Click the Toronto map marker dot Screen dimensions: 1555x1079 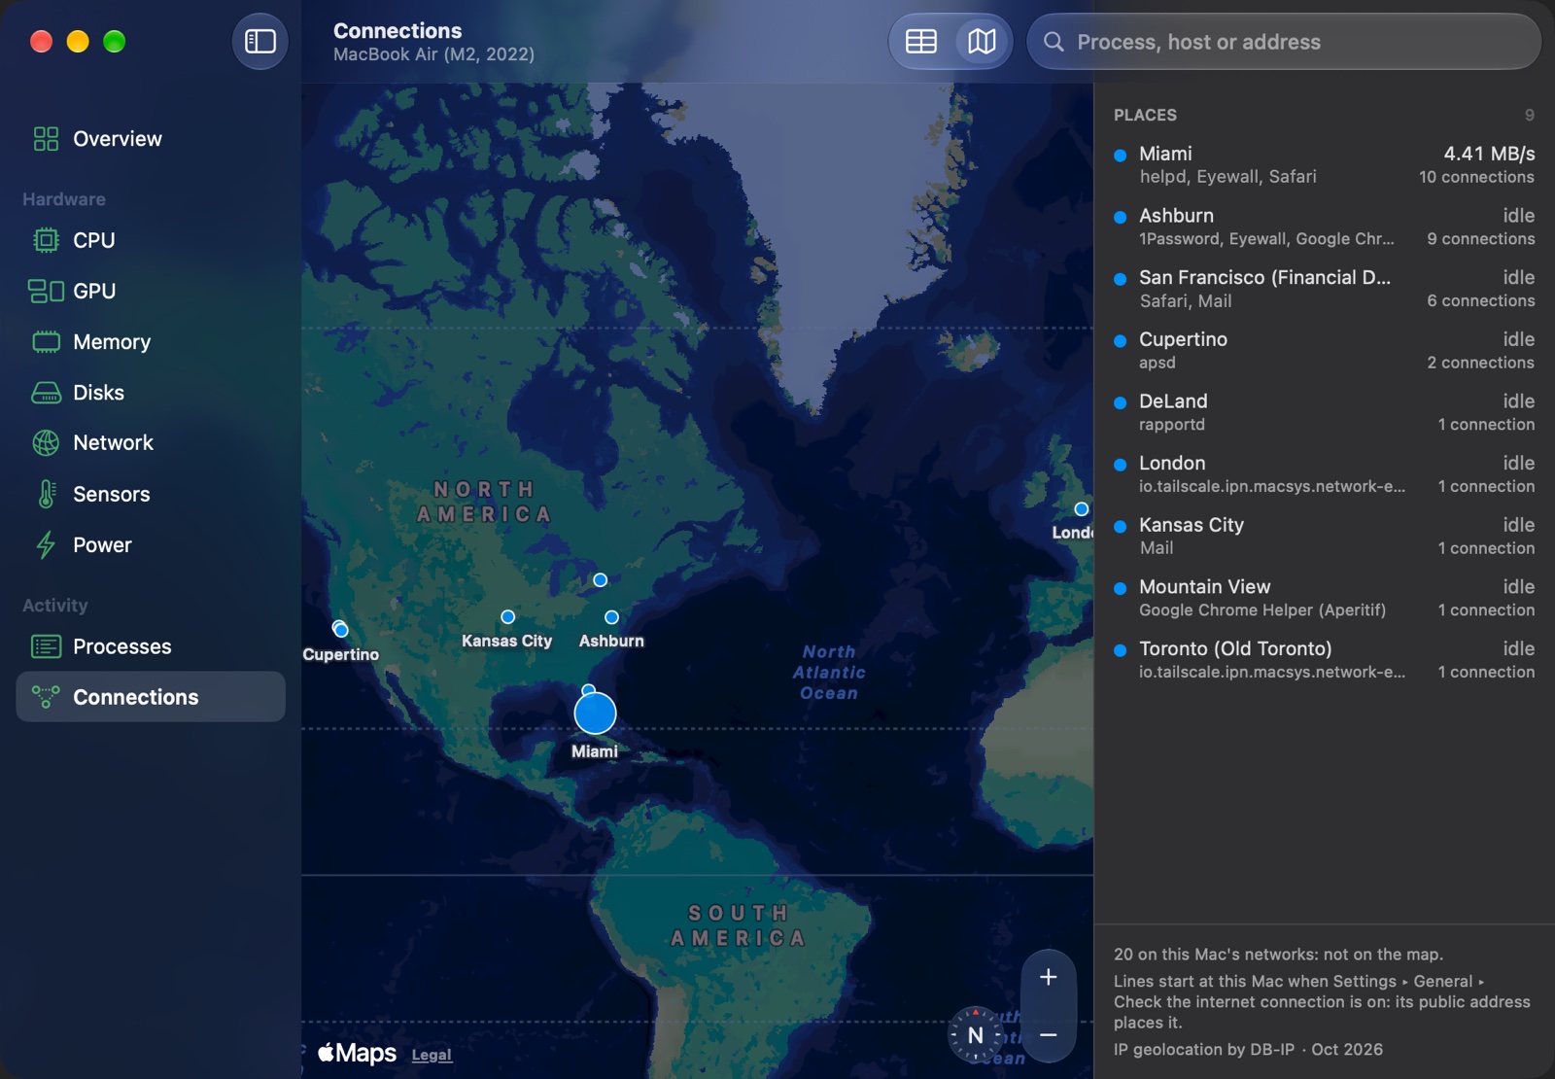point(600,580)
